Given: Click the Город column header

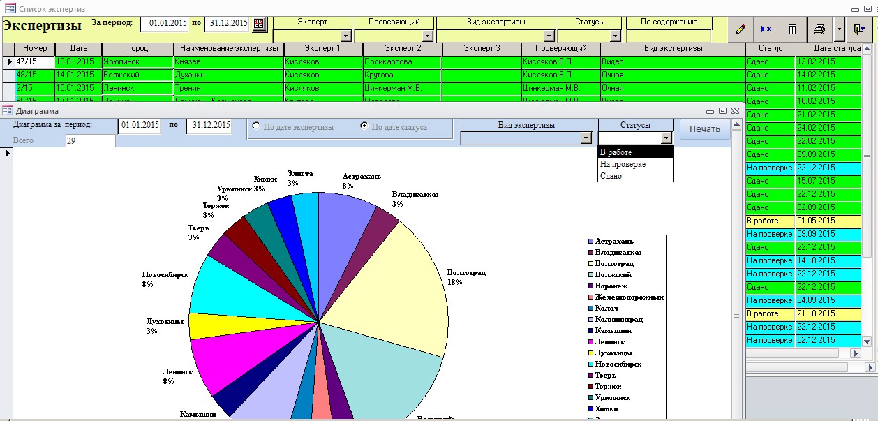Looking at the screenshot, I should [137, 49].
